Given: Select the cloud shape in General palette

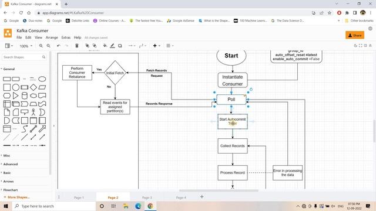Looking at the screenshot, I should click(33, 96).
